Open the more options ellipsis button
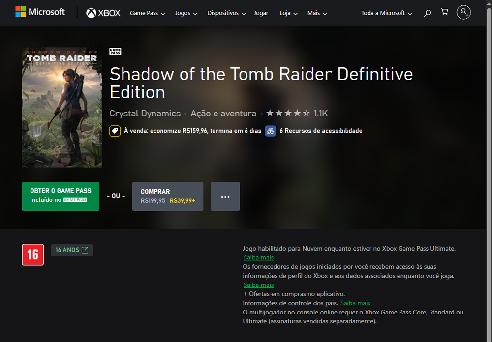Viewport: 492px width, 342px height. 225,197
